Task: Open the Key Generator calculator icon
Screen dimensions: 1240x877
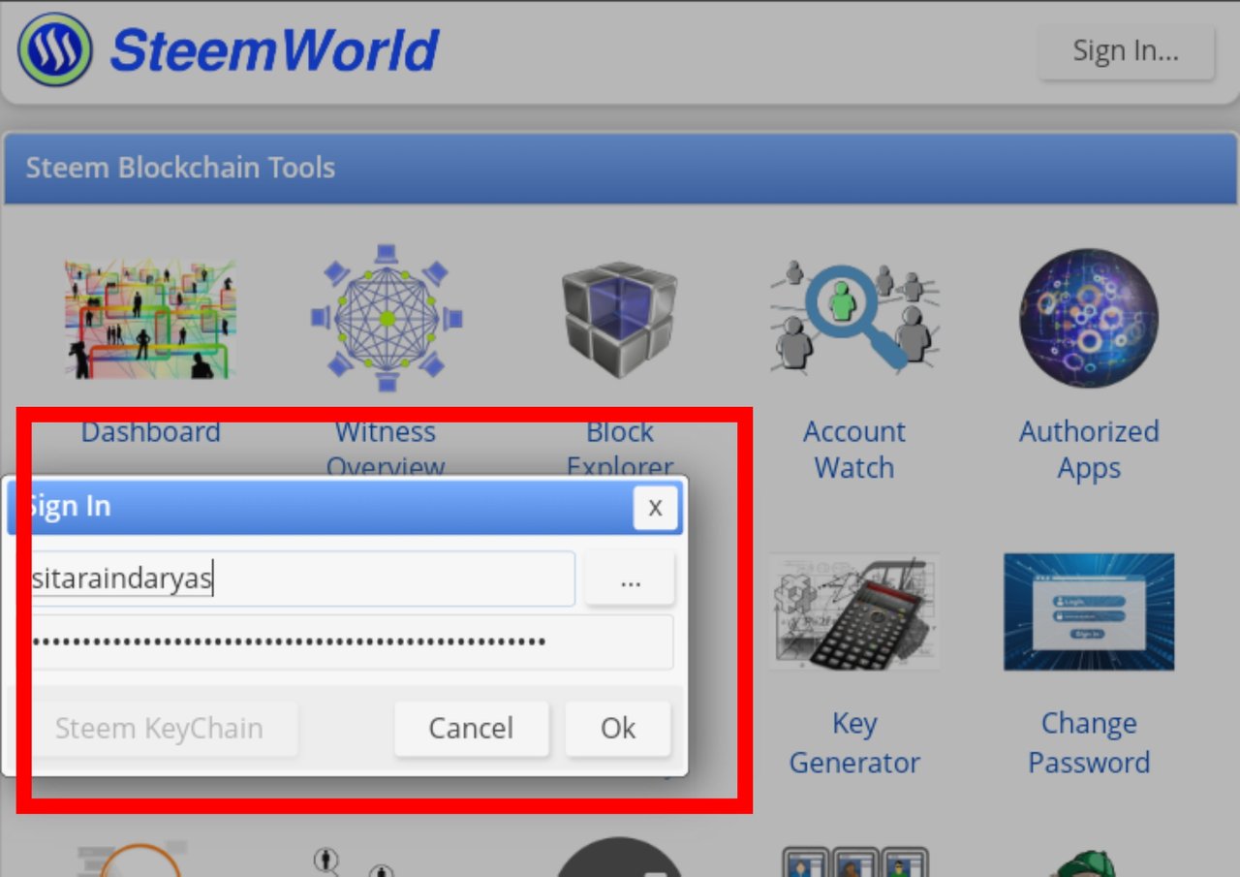Action: 854,611
